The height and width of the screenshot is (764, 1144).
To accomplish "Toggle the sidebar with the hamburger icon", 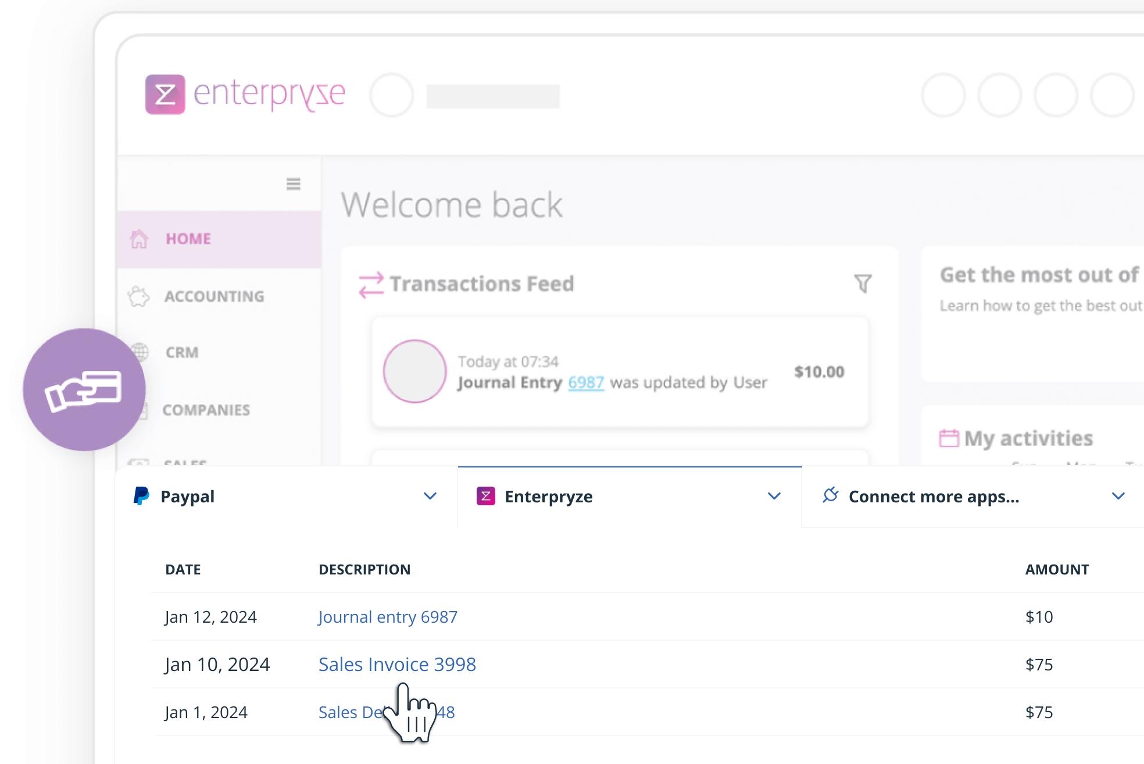I will click(294, 183).
